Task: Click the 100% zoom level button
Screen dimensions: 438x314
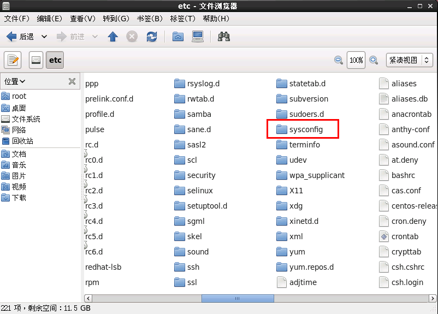Action: pyautogui.click(x=356, y=60)
